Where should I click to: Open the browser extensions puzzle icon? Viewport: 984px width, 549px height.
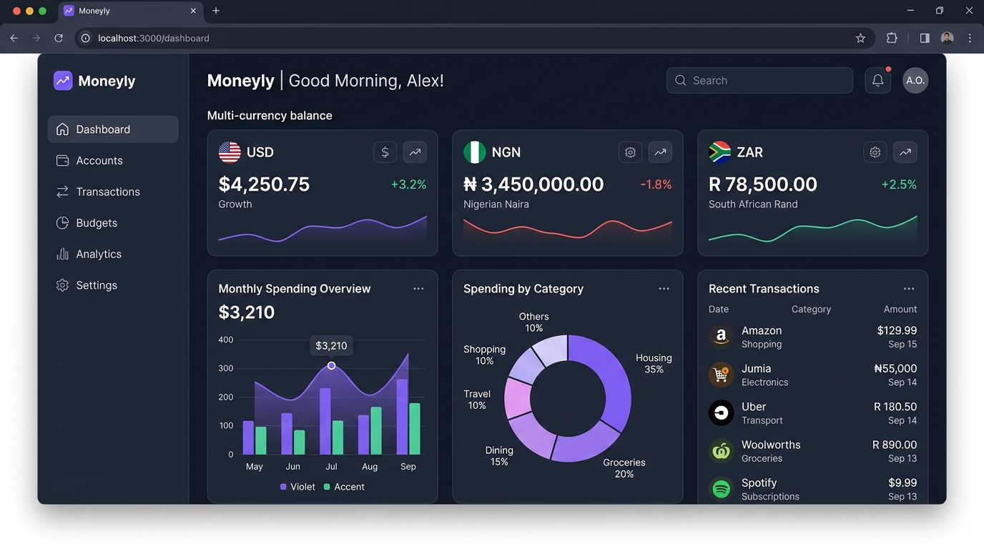[892, 39]
